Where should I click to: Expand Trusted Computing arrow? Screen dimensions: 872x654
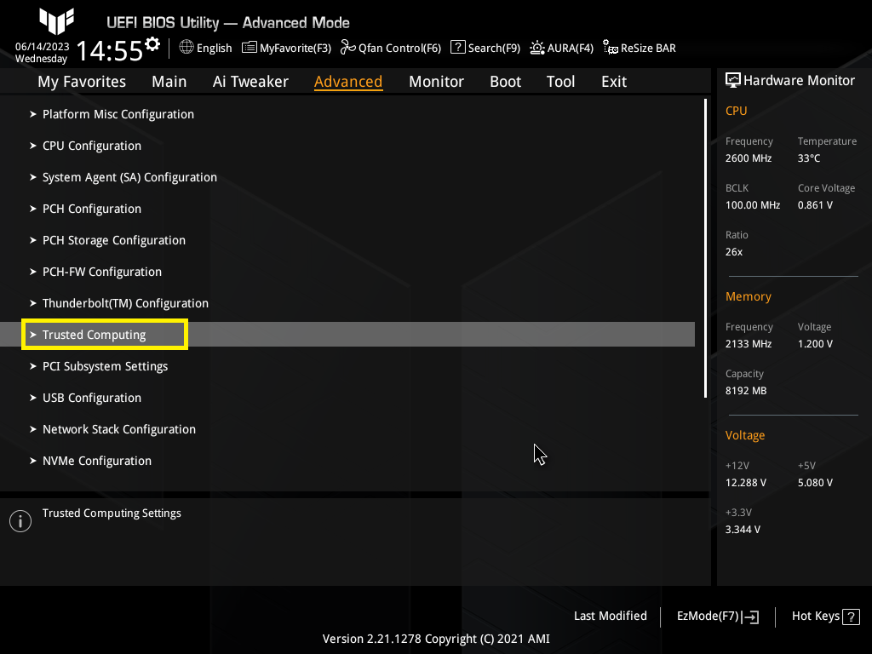point(33,335)
